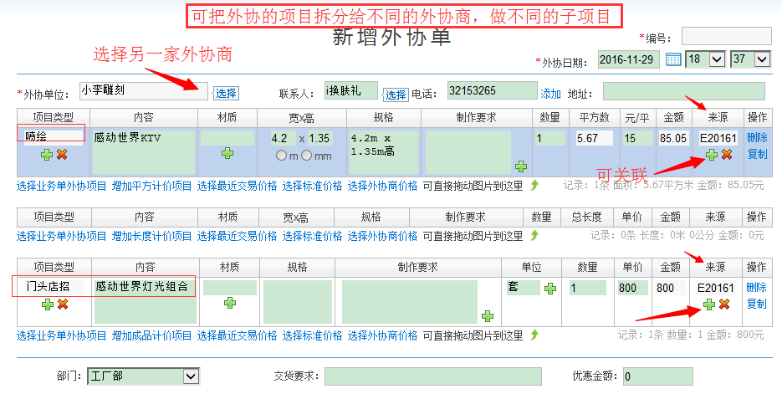Click 删除 in the 喷绘 row

click(756, 138)
